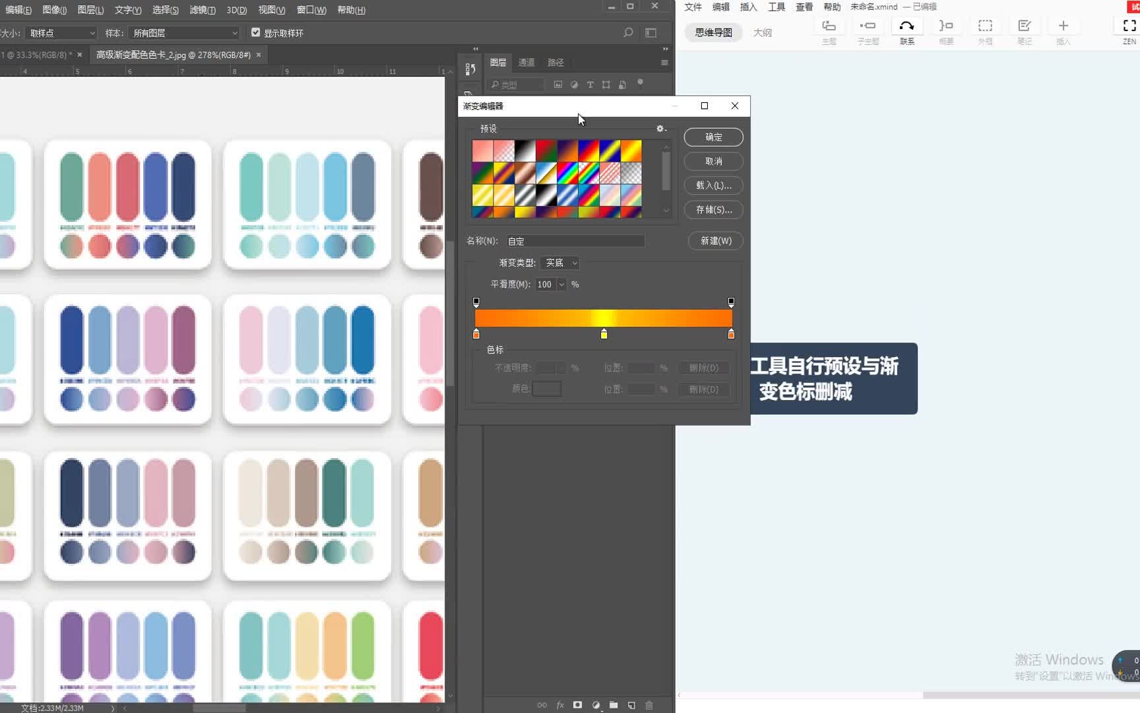Image resolution: width=1140 pixels, height=713 pixels.
Task: Toggle the 显示取样环 checkbox
Action: pyautogui.click(x=256, y=32)
